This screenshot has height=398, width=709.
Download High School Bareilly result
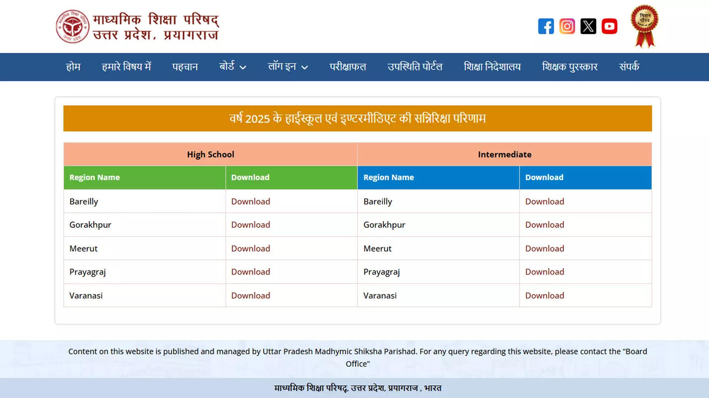pos(250,201)
